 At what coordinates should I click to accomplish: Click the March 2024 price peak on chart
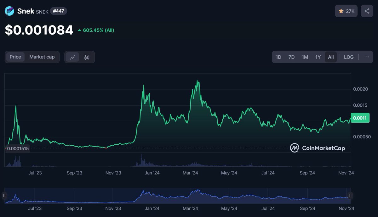point(198,81)
